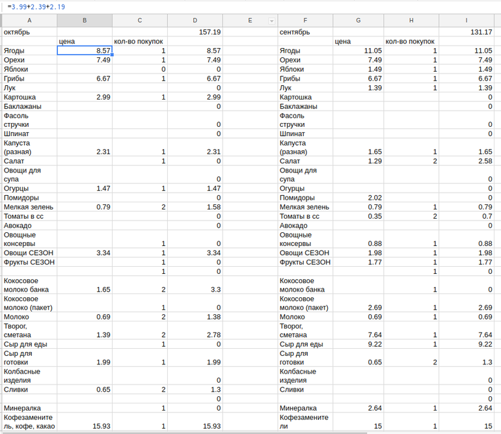Select column H header
501x434 pixels.
click(x=411, y=21)
